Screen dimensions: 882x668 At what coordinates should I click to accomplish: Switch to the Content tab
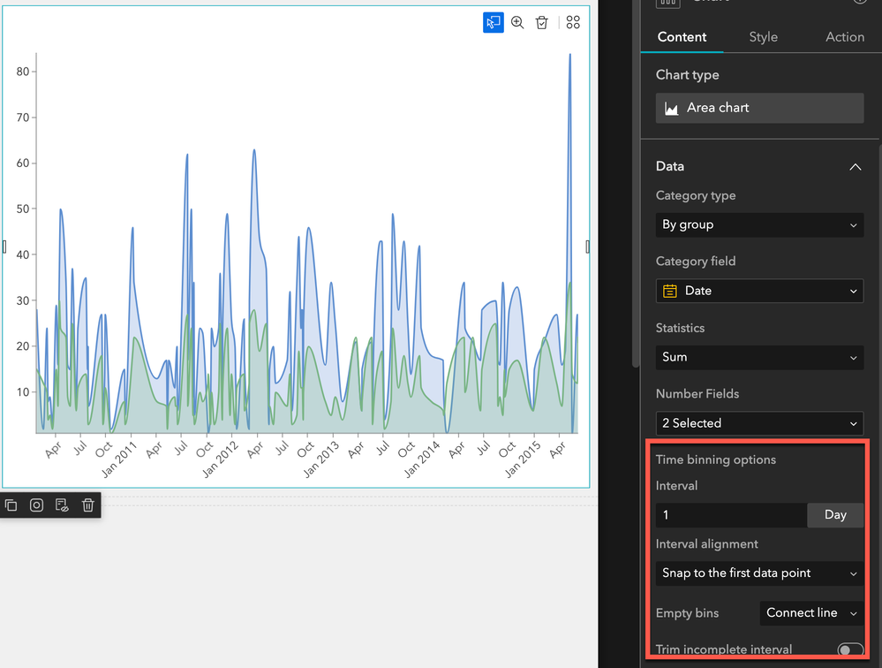(x=682, y=37)
